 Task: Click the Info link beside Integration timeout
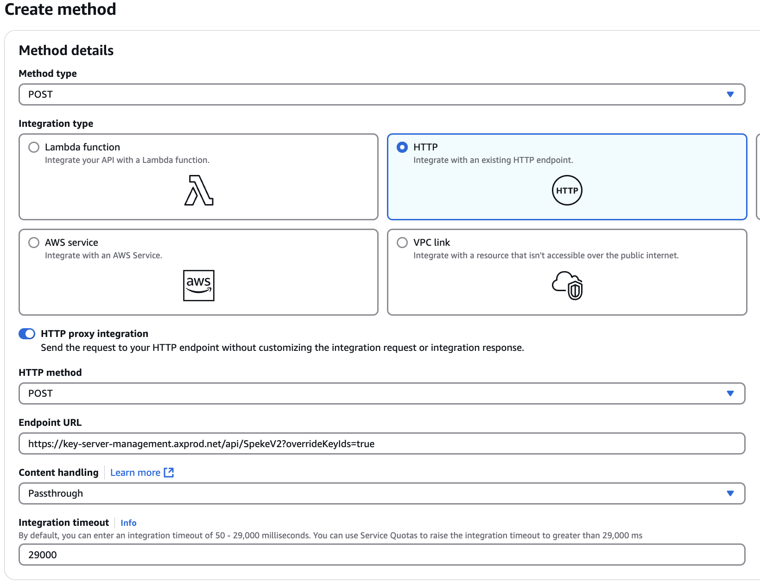point(128,523)
